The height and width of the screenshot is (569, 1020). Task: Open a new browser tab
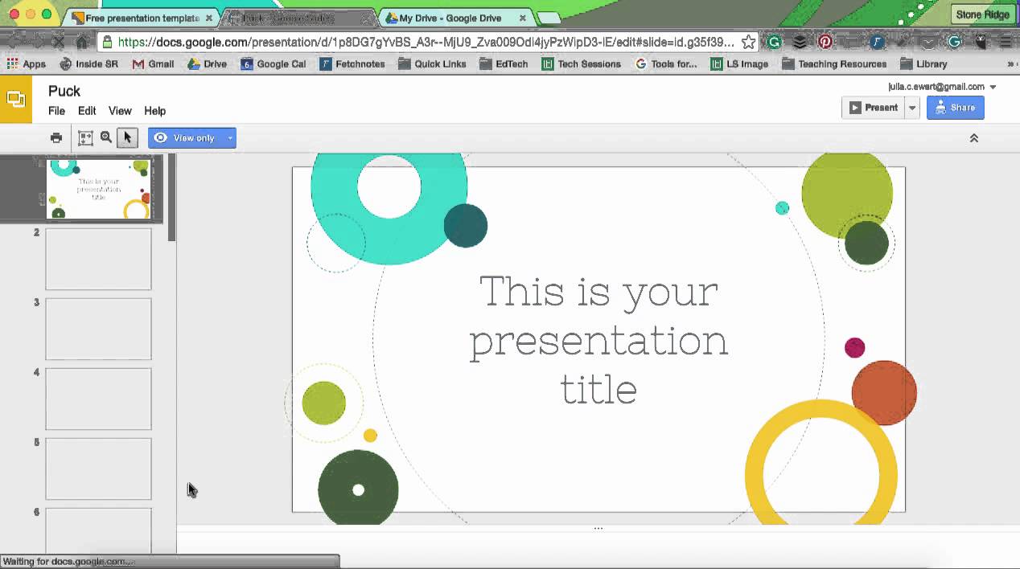(549, 17)
